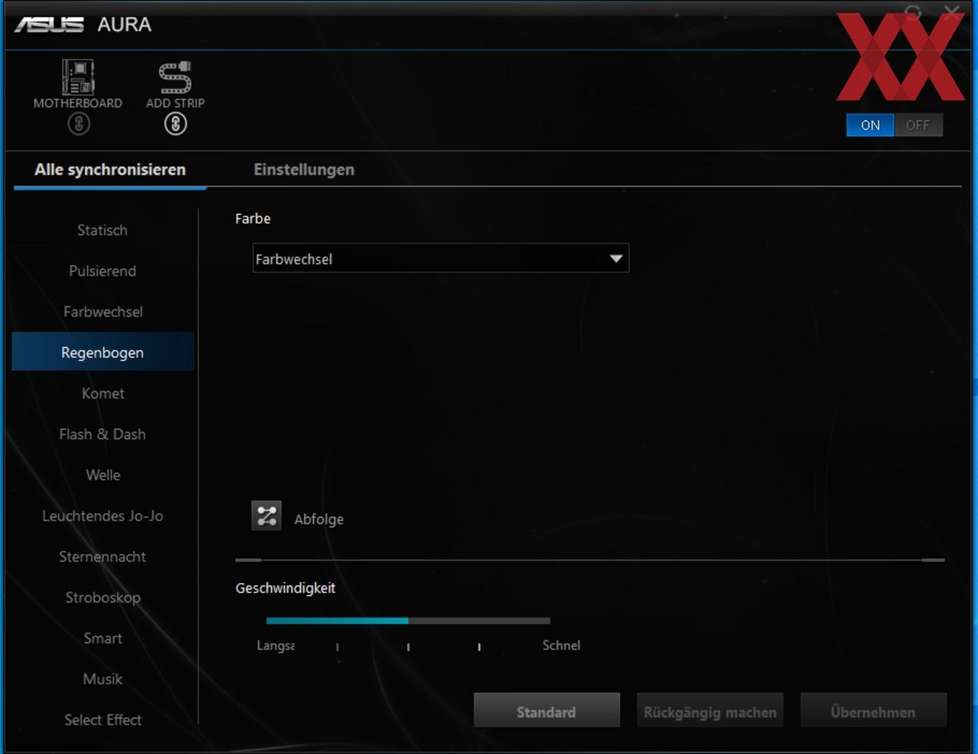Choose the Flash & Dash effect
The height and width of the screenshot is (754, 978).
(x=102, y=434)
